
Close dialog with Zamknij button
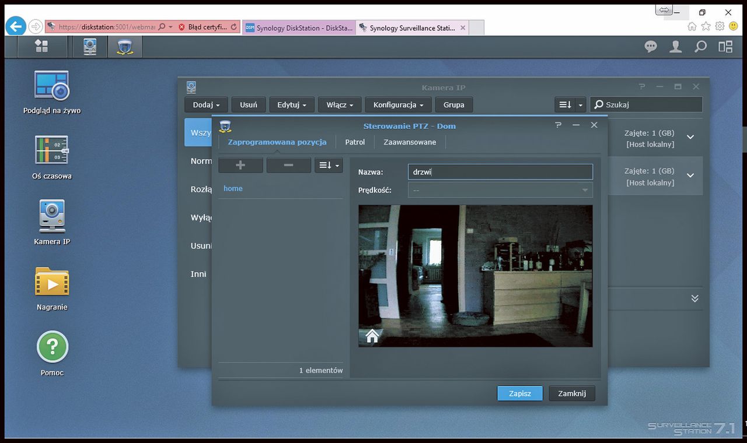pyautogui.click(x=572, y=393)
